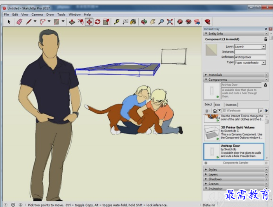Open the File menu

pyautogui.click(x=6, y=14)
